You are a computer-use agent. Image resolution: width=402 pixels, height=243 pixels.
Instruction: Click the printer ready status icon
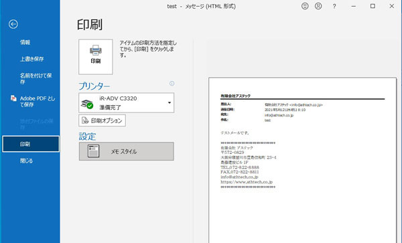[87, 104]
